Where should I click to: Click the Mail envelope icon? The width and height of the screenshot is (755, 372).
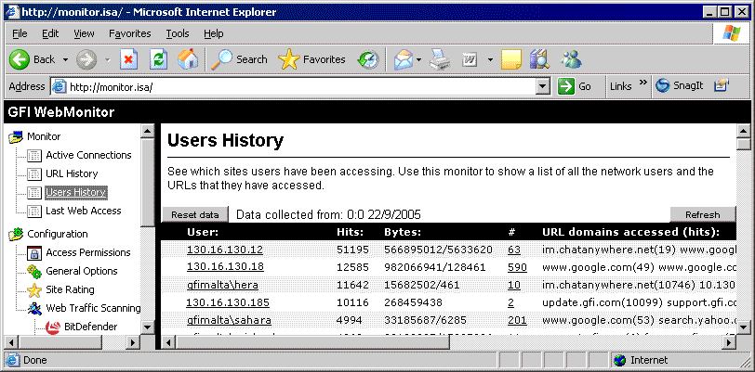tap(404, 59)
